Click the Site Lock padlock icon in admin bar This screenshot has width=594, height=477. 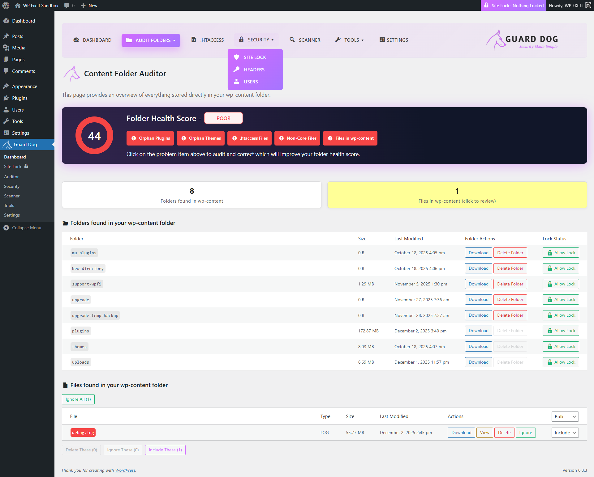[486, 5]
